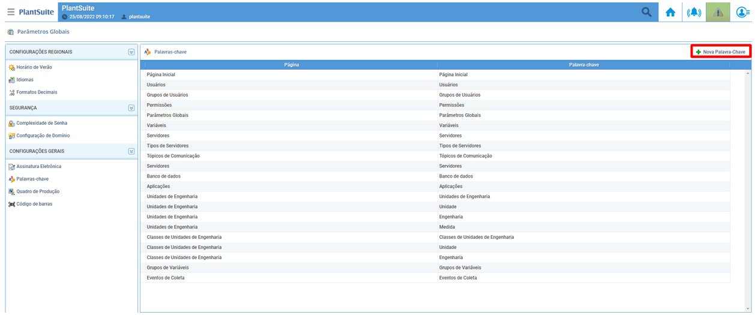Image resolution: width=755 pixels, height=315 pixels.
Task: Select the Permissões row
Action: [x=436, y=105]
